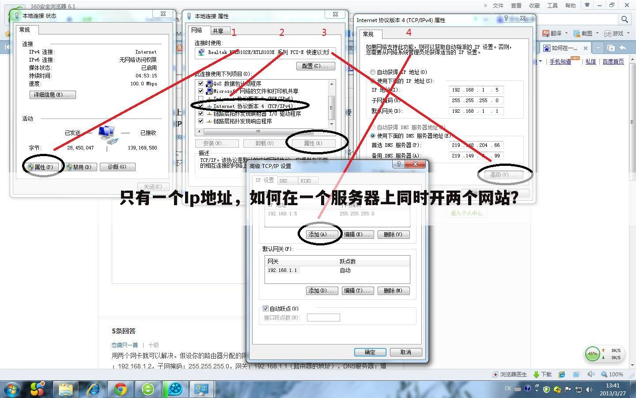Toggle the 自动跃点 checkbox

[x=265, y=308]
